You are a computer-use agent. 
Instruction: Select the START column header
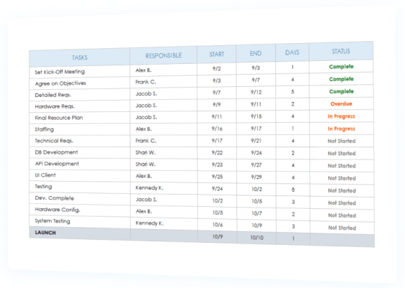(217, 55)
